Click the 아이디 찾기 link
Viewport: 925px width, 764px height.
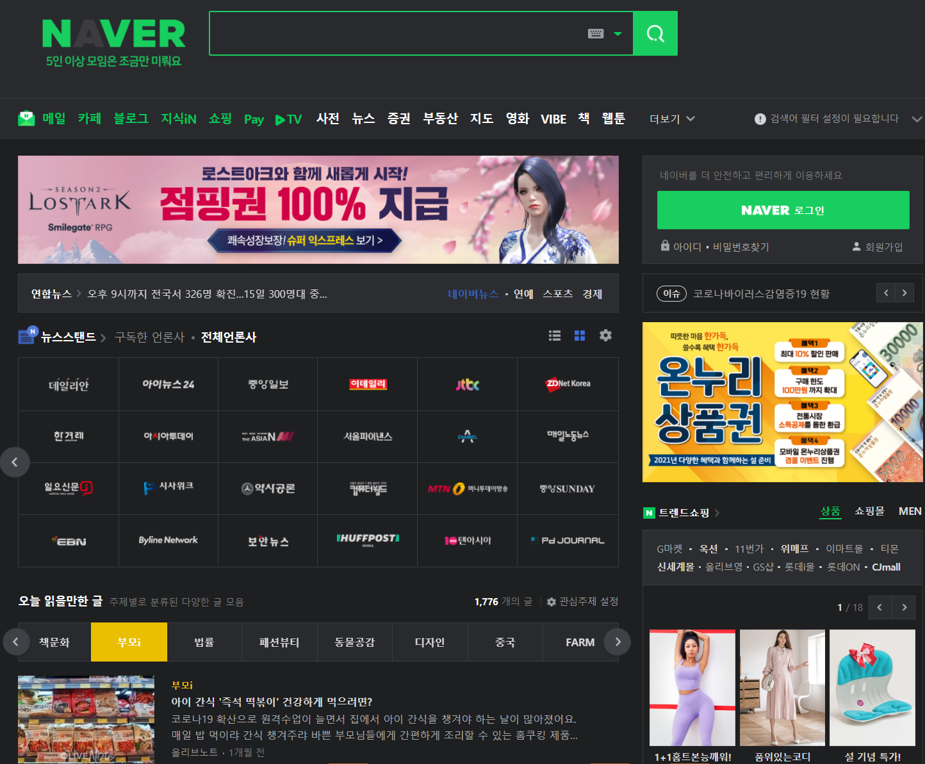point(687,247)
